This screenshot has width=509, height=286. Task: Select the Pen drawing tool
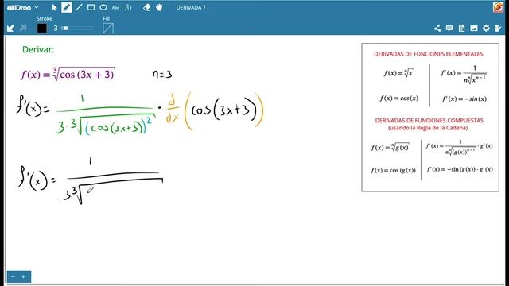pyautogui.click(x=67, y=7)
